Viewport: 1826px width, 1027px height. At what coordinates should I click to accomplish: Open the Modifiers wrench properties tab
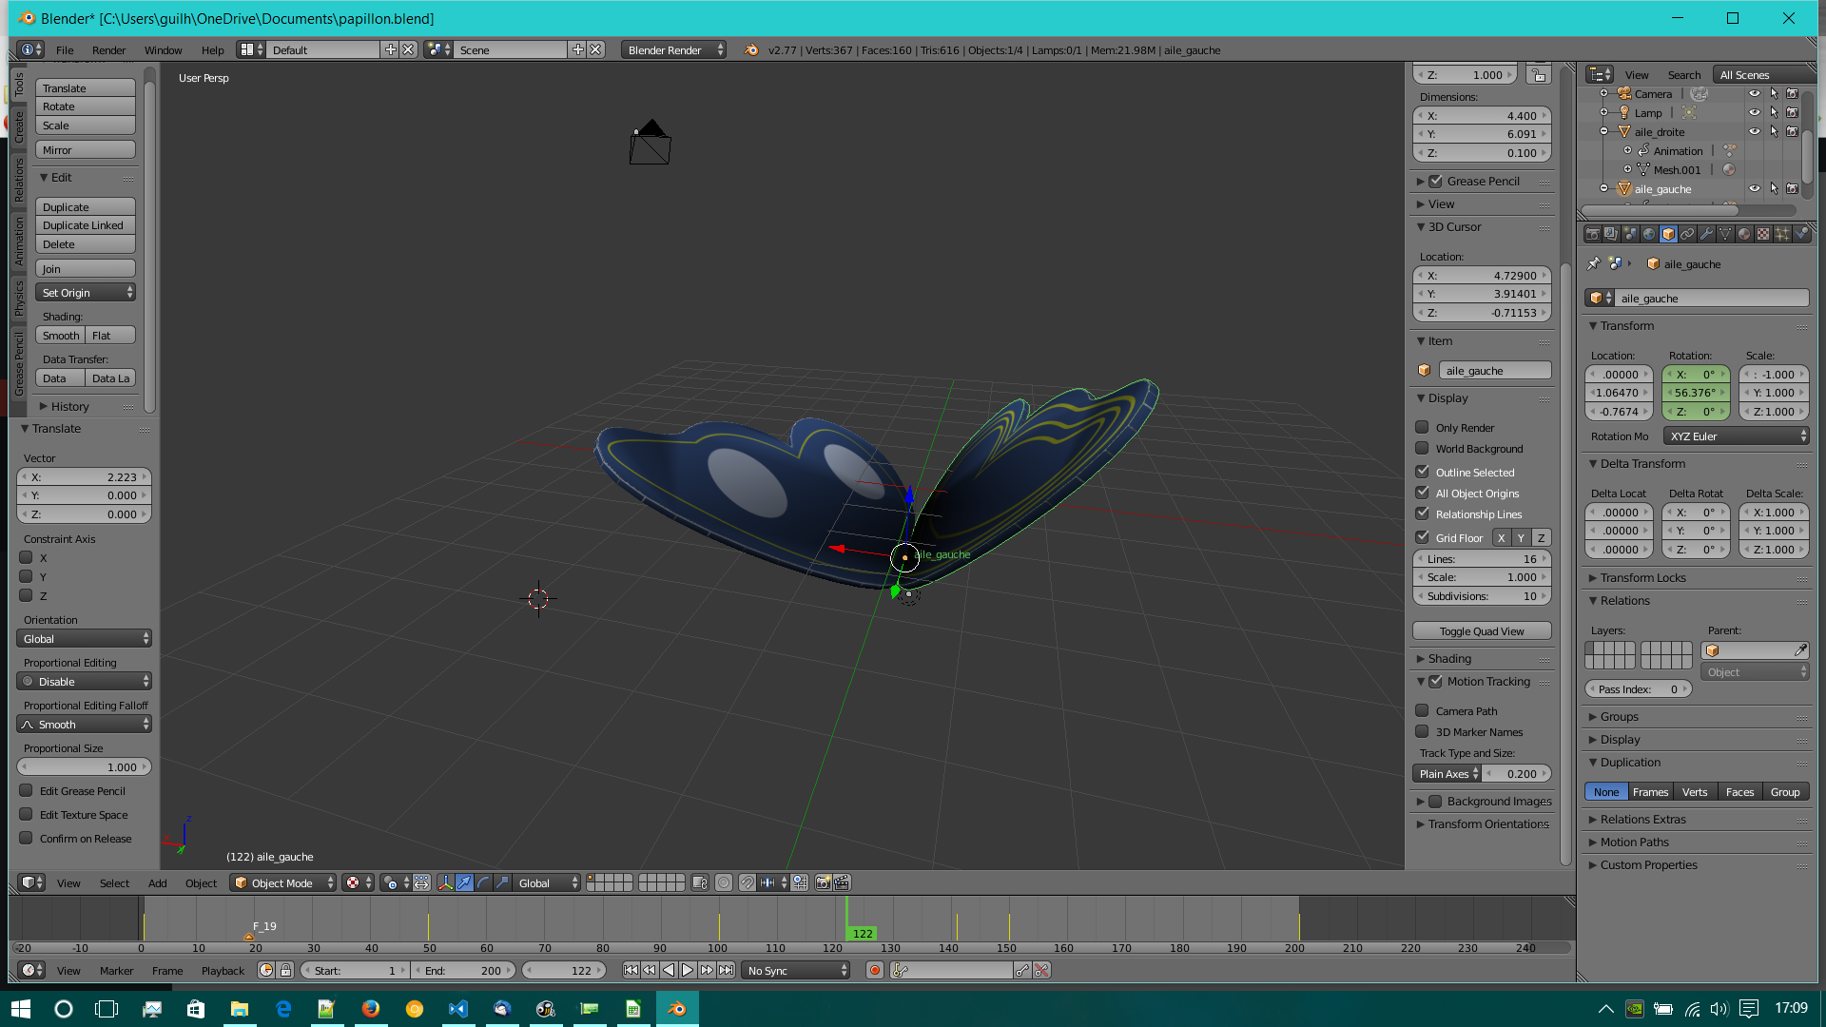click(1706, 234)
